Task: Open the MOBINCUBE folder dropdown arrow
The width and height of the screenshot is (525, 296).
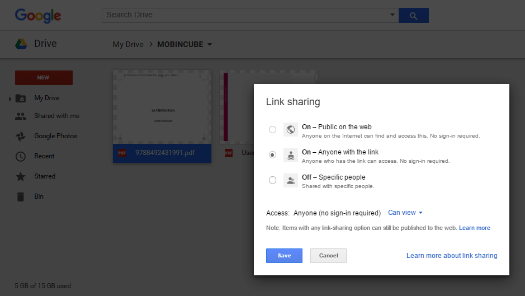Action: [210, 44]
